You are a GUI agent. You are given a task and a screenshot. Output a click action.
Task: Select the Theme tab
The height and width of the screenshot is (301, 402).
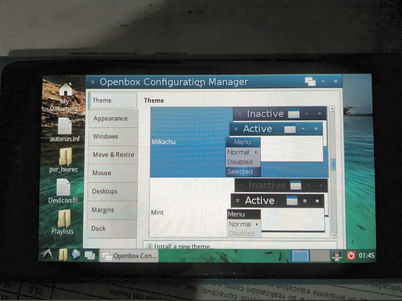(113, 100)
